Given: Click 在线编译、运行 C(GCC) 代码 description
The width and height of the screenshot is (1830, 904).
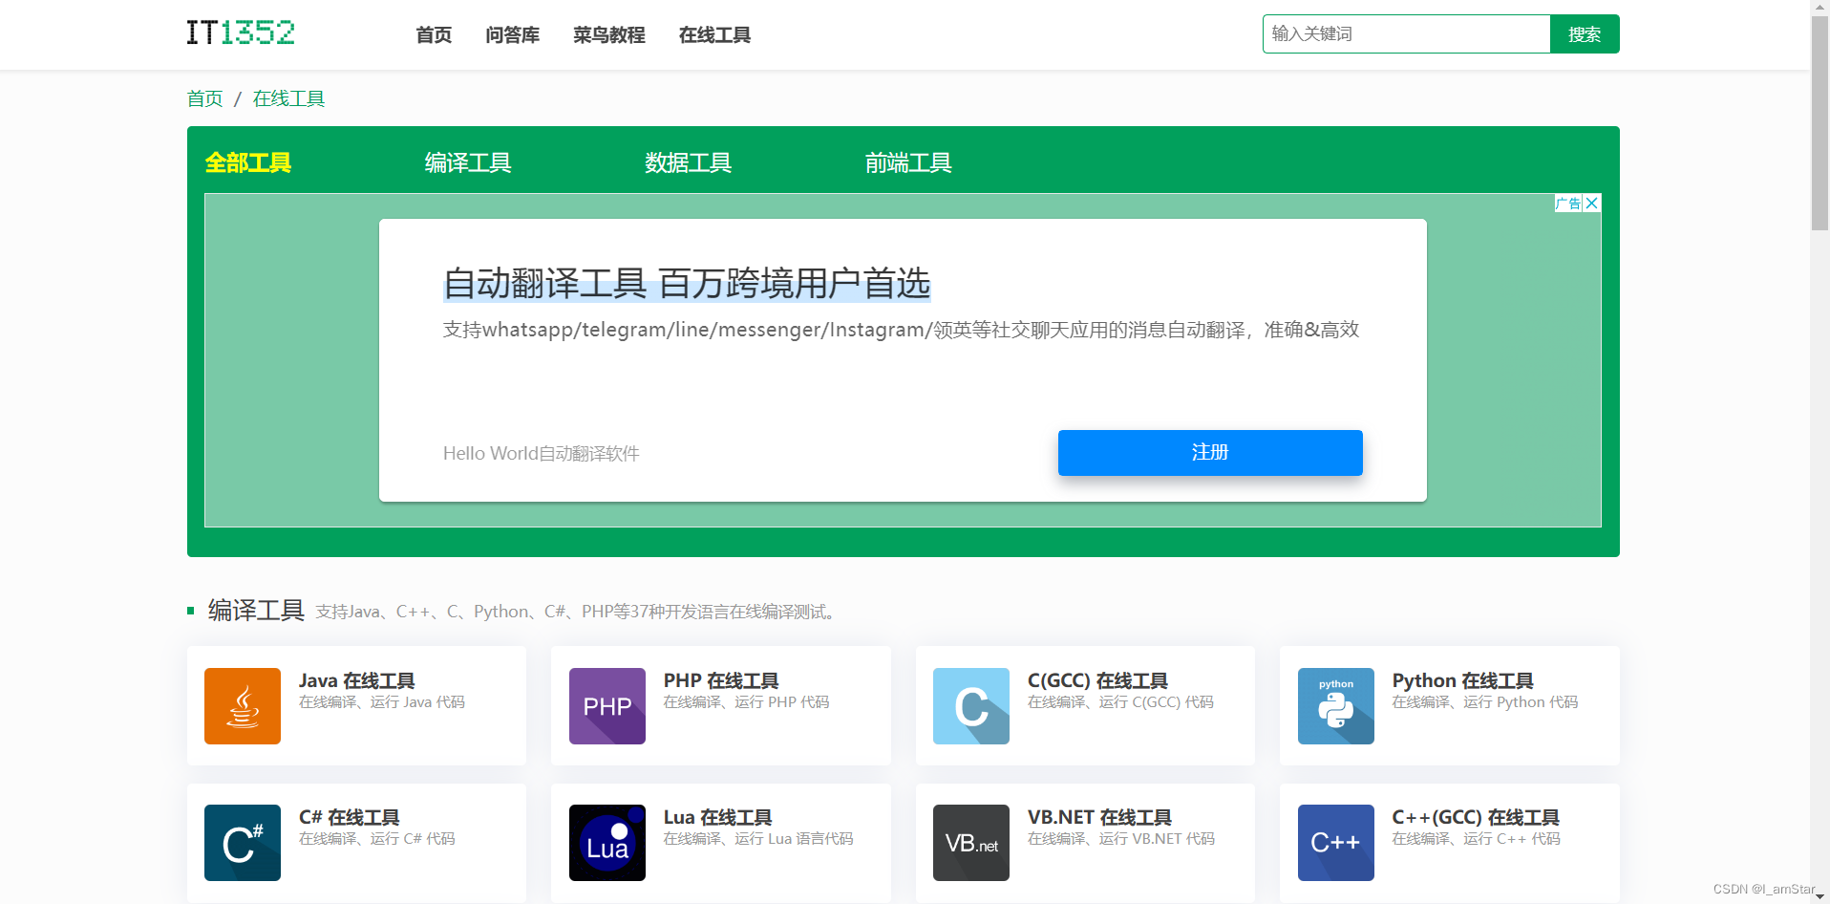Looking at the screenshot, I should (1120, 702).
